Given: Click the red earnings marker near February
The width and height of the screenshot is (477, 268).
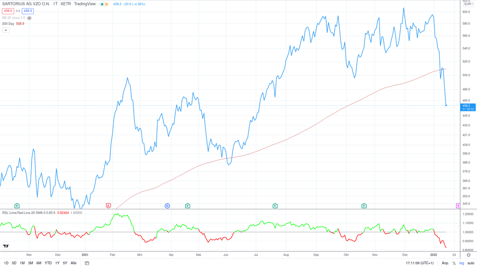Looking at the screenshot, I should click(108, 206).
